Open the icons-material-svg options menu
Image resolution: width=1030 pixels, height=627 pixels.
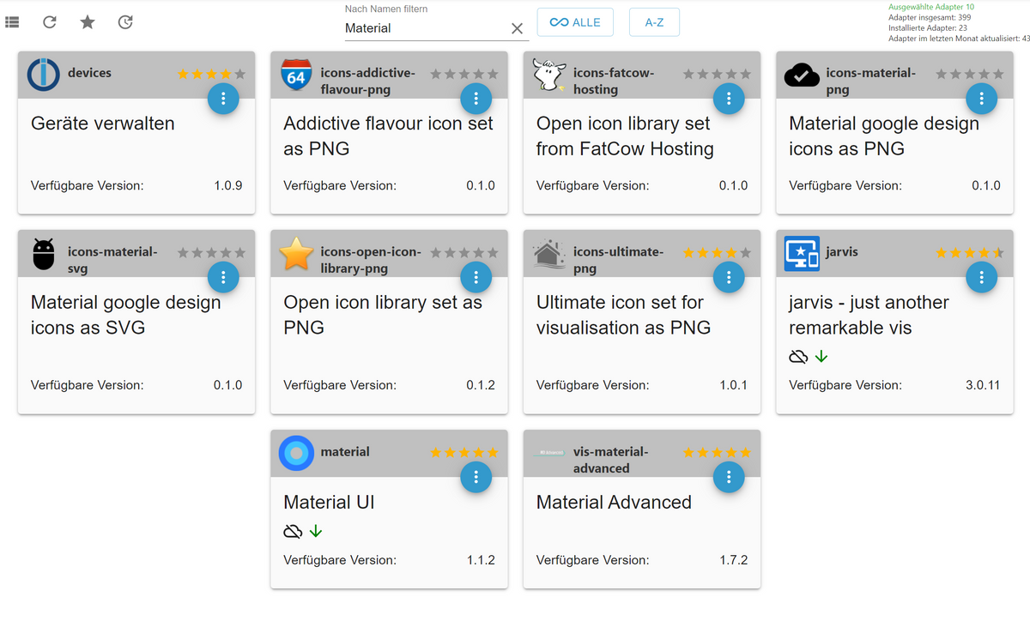[x=223, y=277]
